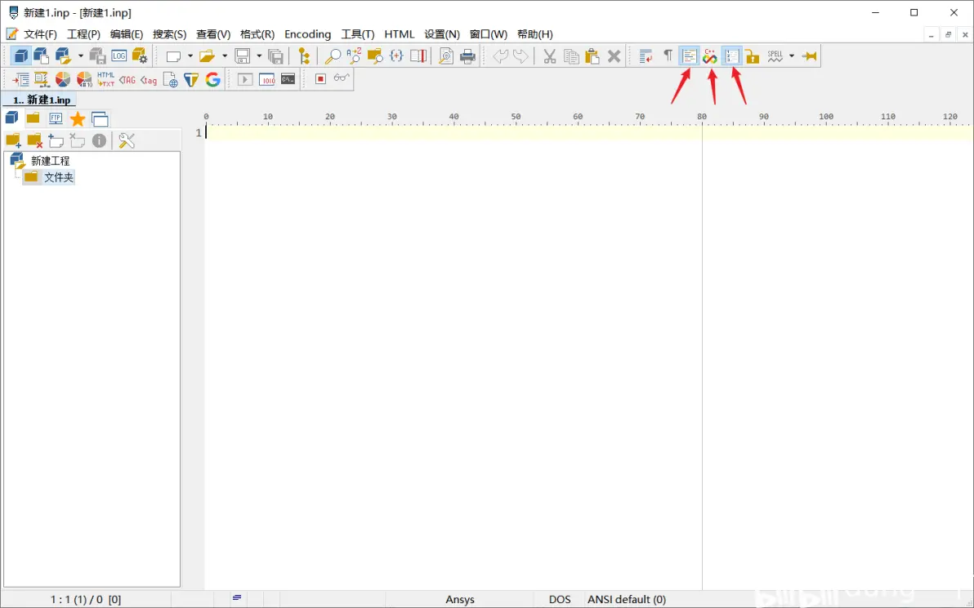Open project tools wrench icon
Viewport: 974px width, 608px height.
coord(127,141)
